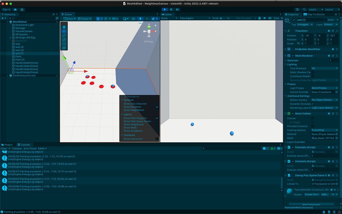The width and height of the screenshot is (342, 214).
Task: Select the Move tool in the Scene toolbar
Action: (x=64, y=31)
